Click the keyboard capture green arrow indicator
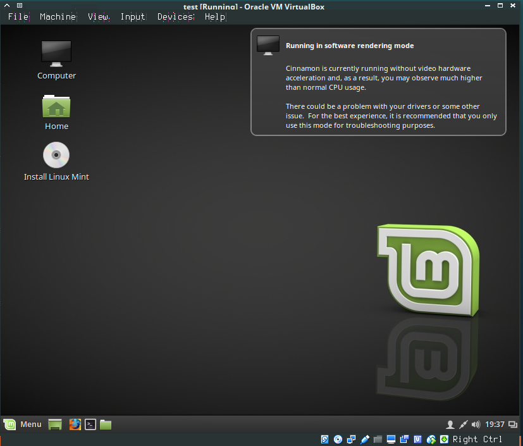Image resolution: width=523 pixels, height=446 pixels. (444, 439)
